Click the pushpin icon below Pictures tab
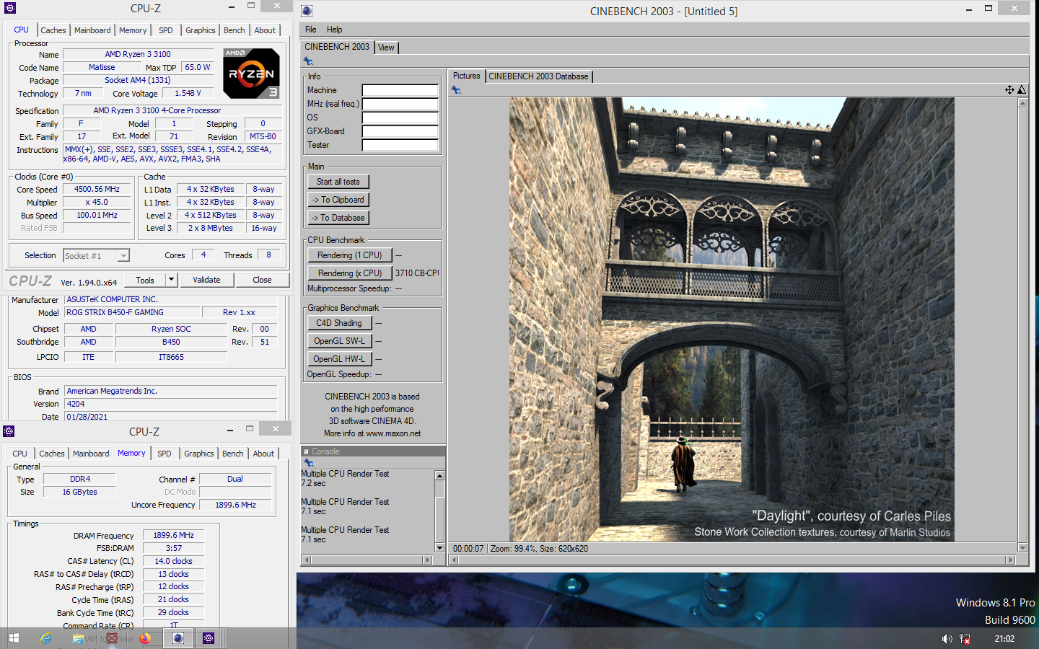 456,90
